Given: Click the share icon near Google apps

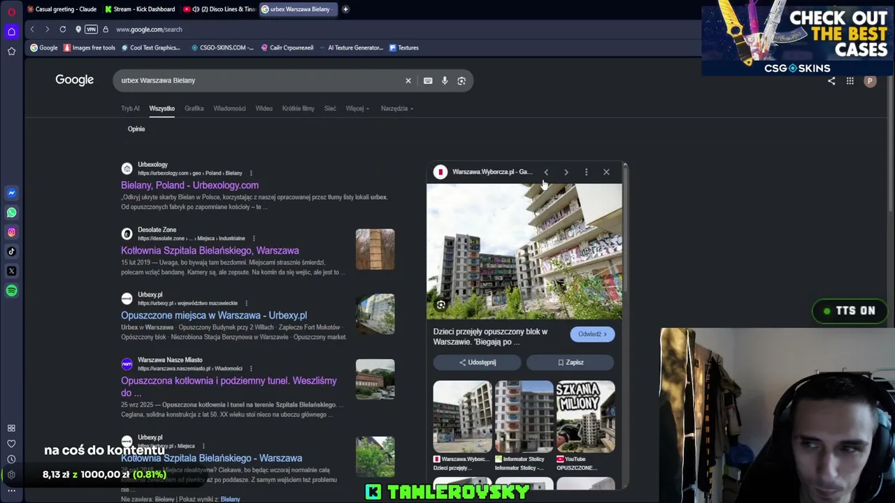Looking at the screenshot, I should click(x=831, y=81).
